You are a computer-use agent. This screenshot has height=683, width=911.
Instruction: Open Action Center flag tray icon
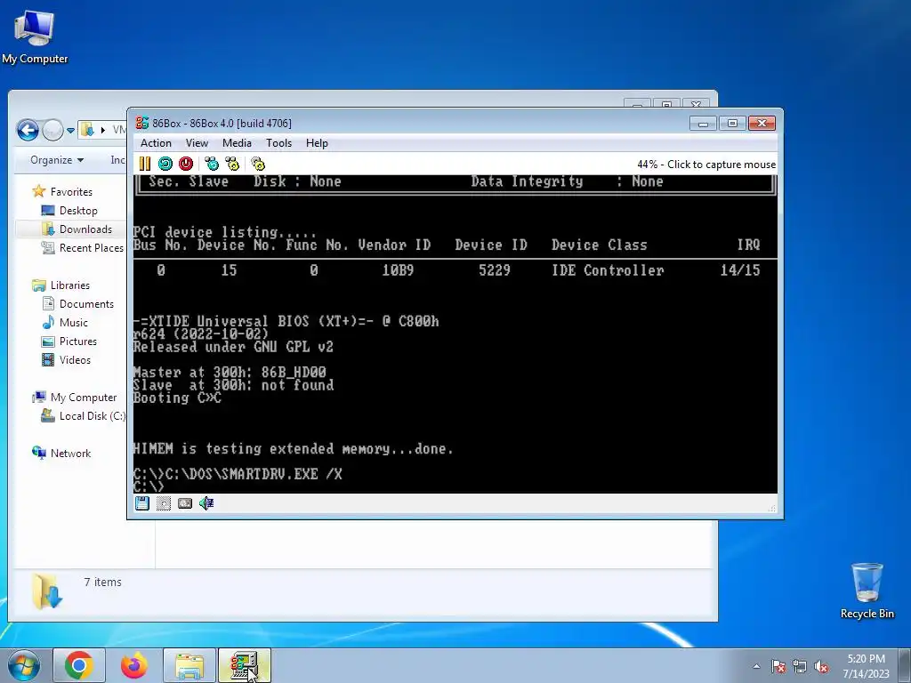(778, 666)
